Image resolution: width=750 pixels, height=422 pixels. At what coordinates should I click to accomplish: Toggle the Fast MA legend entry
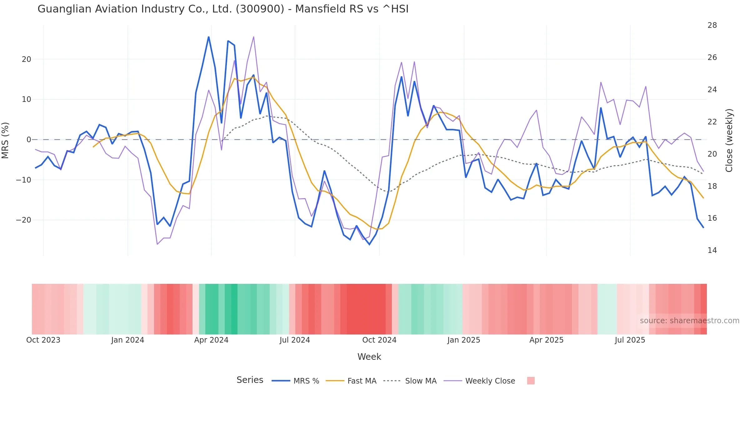pos(351,381)
